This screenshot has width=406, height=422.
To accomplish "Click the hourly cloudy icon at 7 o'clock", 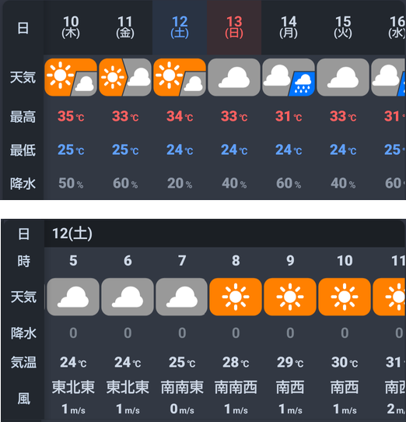I will click(182, 297).
